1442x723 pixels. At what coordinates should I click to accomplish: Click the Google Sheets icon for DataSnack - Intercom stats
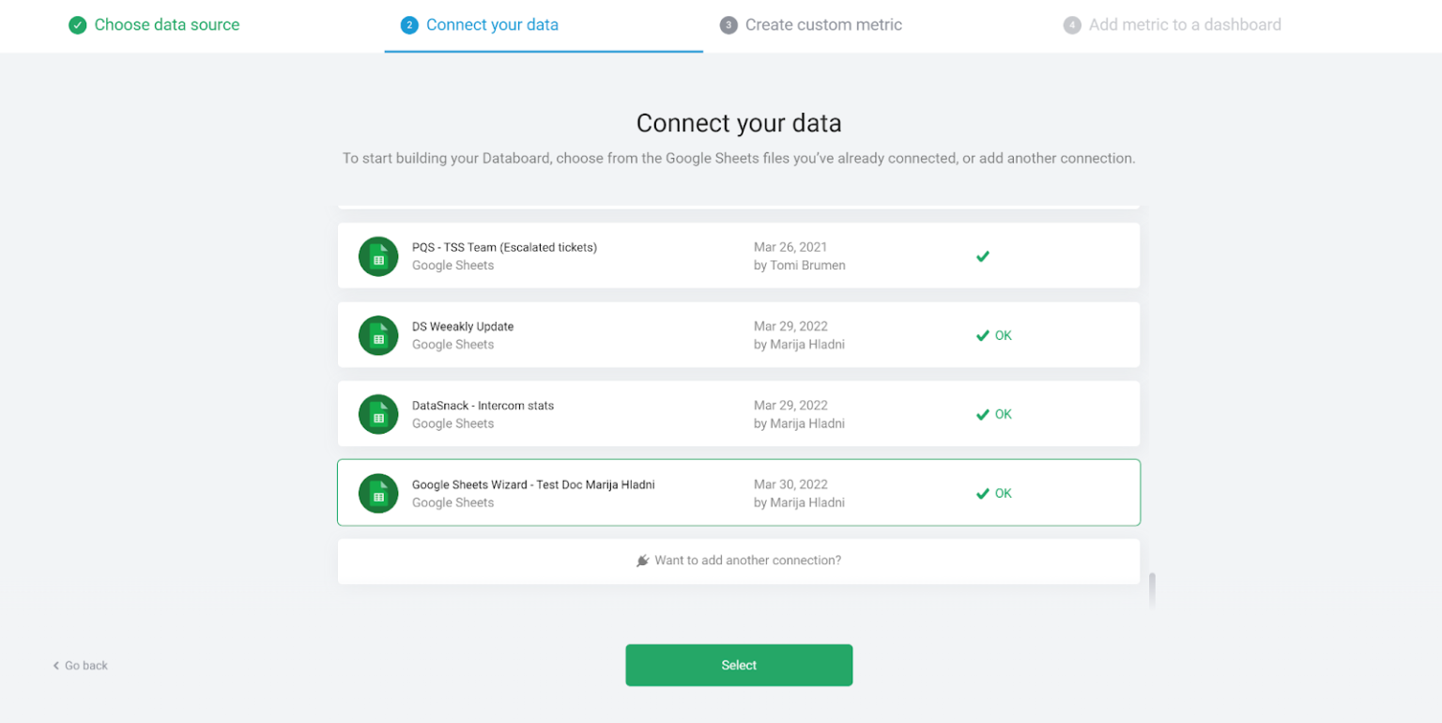(x=378, y=413)
